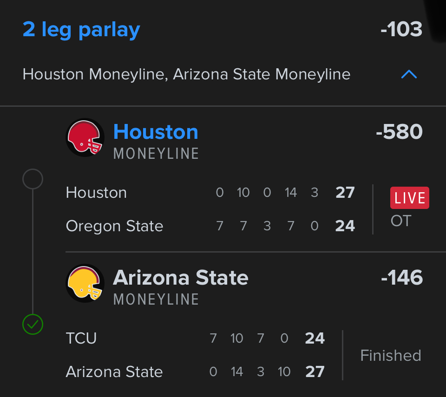Click Houston's final score of 27
This screenshot has height=397, width=446.
click(345, 193)
